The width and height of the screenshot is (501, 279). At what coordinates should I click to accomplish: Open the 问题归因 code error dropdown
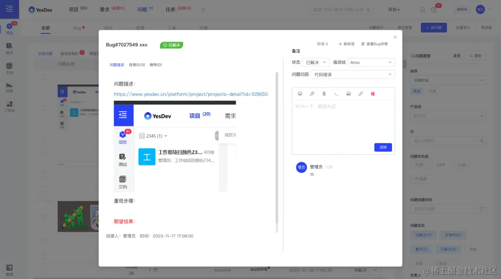coord(353,73)
